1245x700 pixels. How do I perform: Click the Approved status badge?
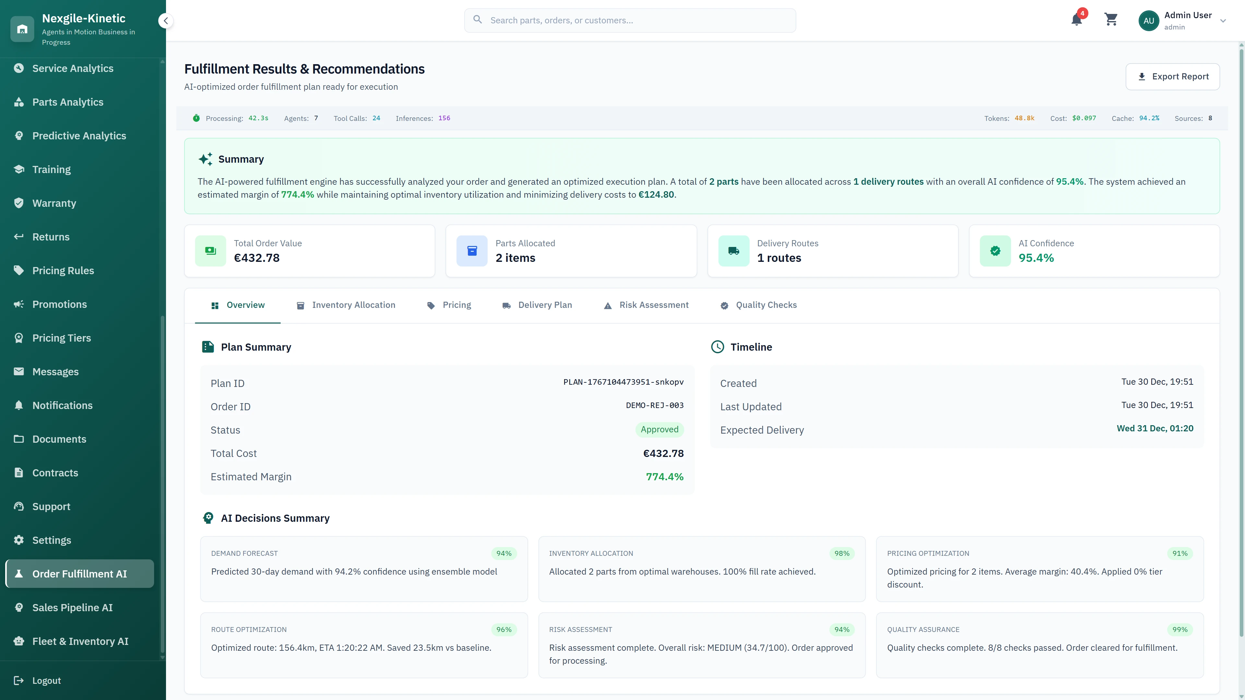(x=660, y=429)
